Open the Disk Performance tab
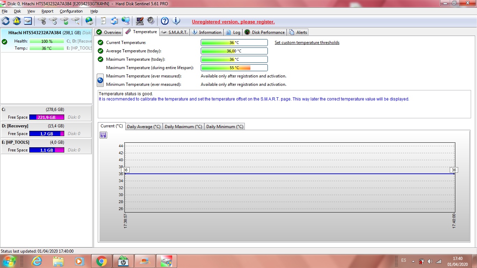This screenshot has height=268, width=477. (264, 32)
